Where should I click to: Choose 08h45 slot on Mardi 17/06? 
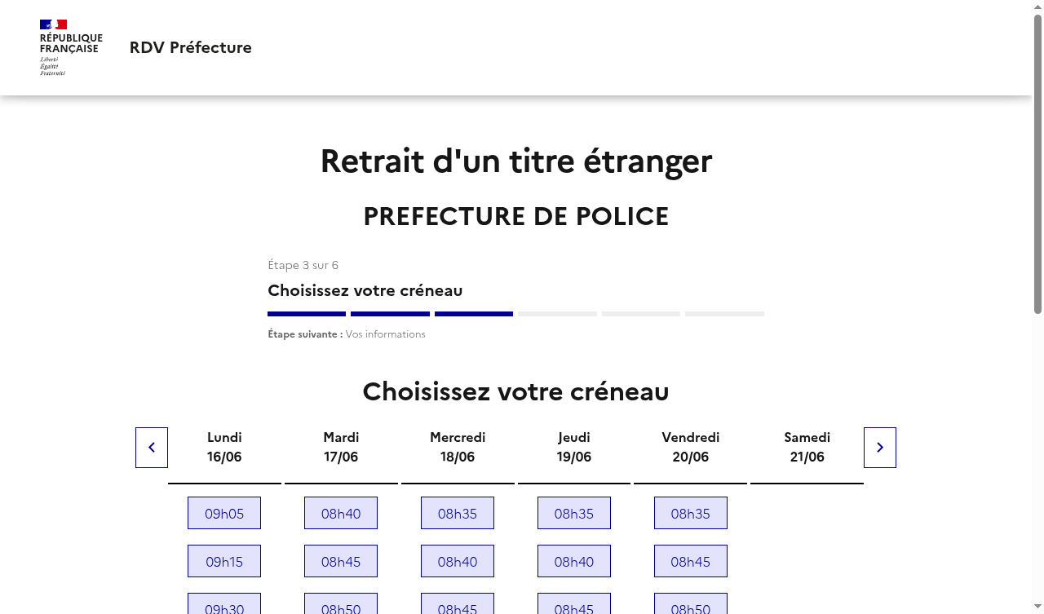(341, 561)
